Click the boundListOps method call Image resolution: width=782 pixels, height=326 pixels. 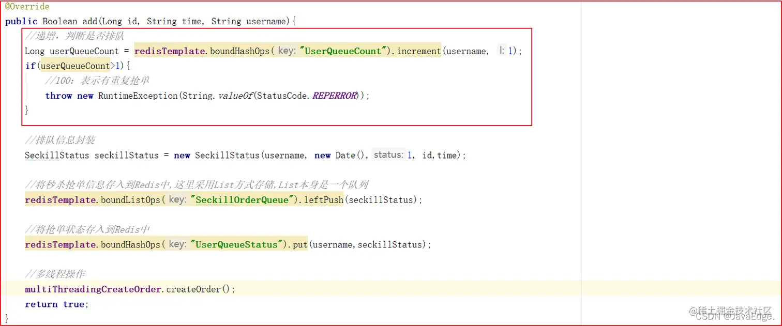coord(130,200)
